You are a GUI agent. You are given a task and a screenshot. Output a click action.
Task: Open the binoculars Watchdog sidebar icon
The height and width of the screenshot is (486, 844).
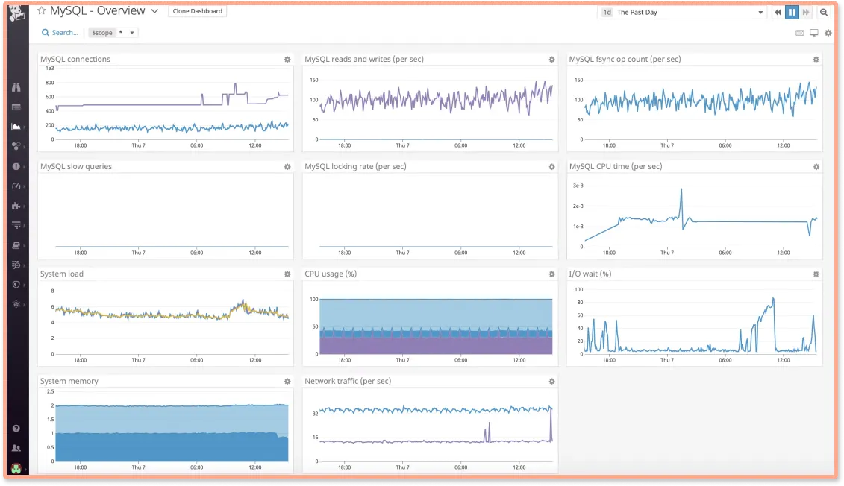click(x=16, y=87)
